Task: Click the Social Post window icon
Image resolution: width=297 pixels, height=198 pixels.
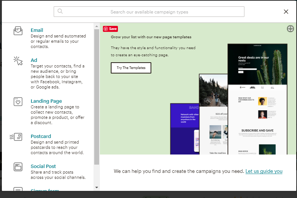Action: tap(18, 167)
